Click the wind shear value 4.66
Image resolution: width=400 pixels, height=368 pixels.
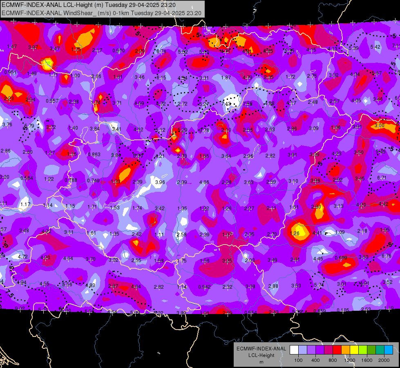click(x=204, y=182)
